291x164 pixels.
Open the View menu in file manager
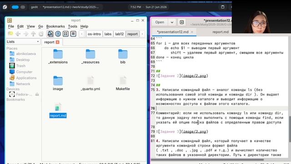(30, 26)
